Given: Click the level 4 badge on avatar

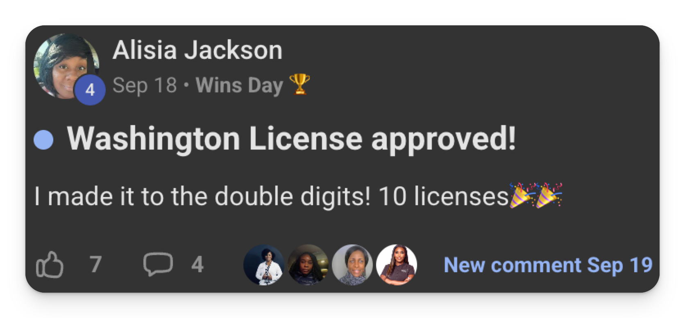Looking at the screenshot, I should coord(90,90).
